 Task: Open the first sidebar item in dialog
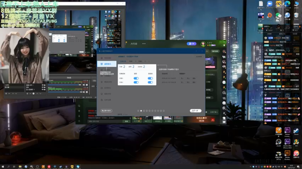tap(107, 58)
